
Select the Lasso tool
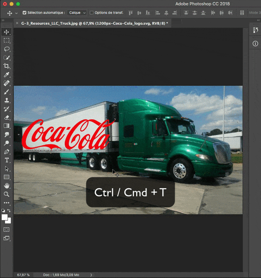click(7, 49)
